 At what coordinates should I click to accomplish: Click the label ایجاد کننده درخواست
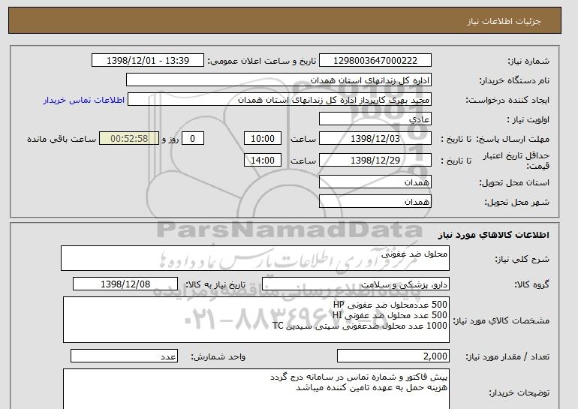[507, 101]
